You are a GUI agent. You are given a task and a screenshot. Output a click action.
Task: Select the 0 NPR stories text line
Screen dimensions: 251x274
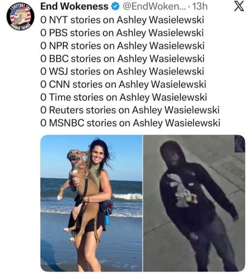point(122,46)
